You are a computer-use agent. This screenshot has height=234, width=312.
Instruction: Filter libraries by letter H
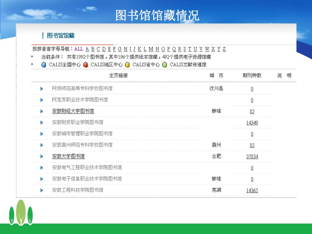(126, 49)
